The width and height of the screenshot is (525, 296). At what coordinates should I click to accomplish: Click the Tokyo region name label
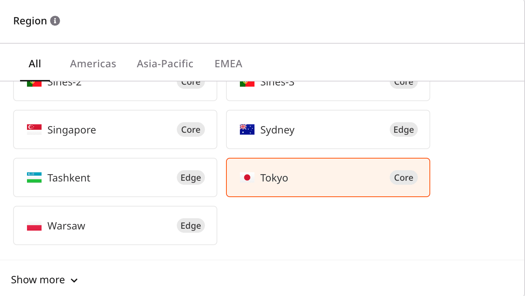pyautogui.click(x=274, y=178)
